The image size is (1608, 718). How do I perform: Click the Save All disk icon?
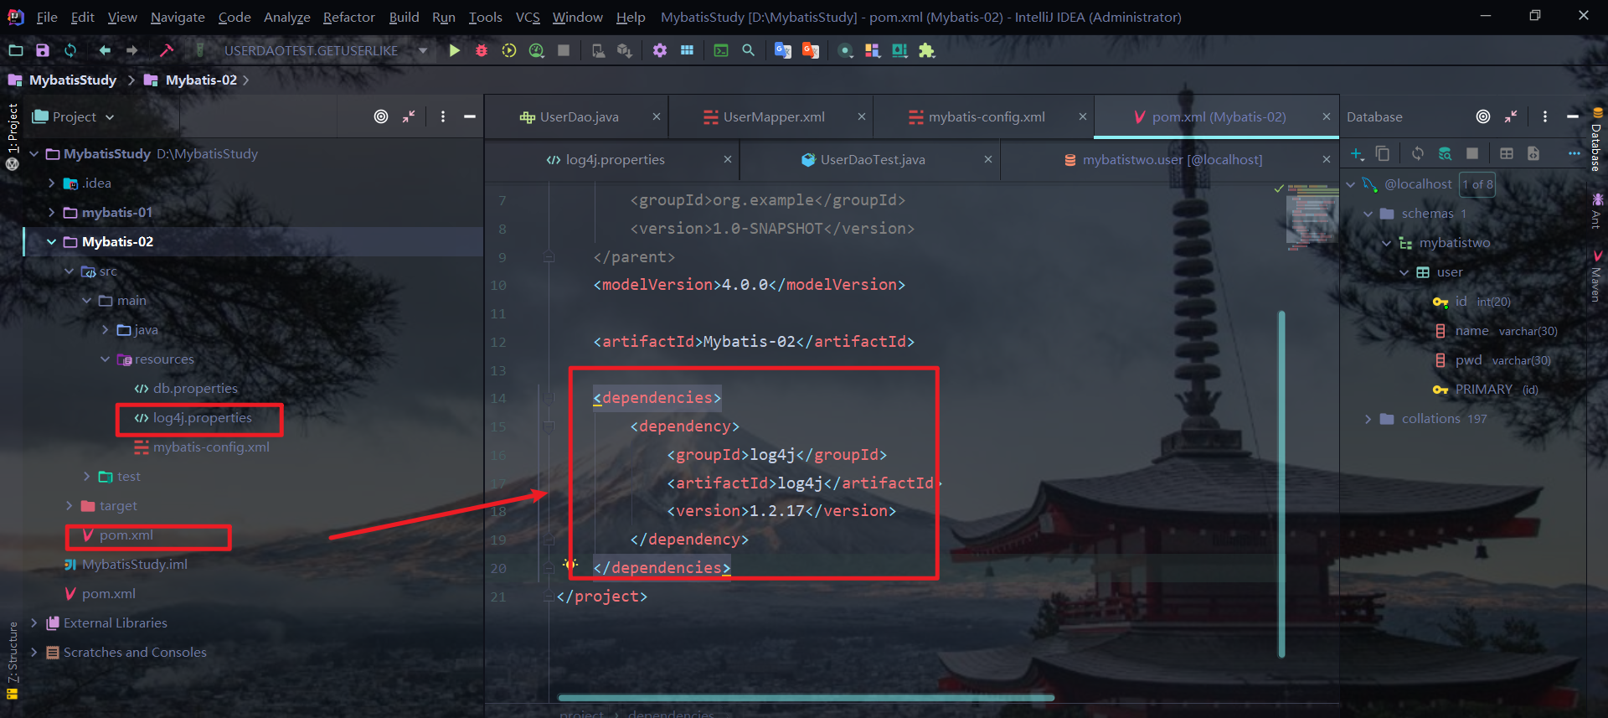(43, 50)
